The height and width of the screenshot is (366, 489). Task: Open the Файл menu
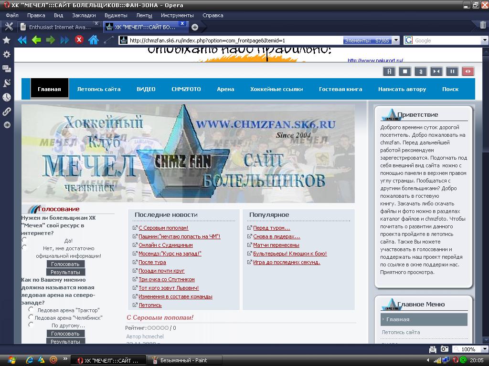pos(12,15)
